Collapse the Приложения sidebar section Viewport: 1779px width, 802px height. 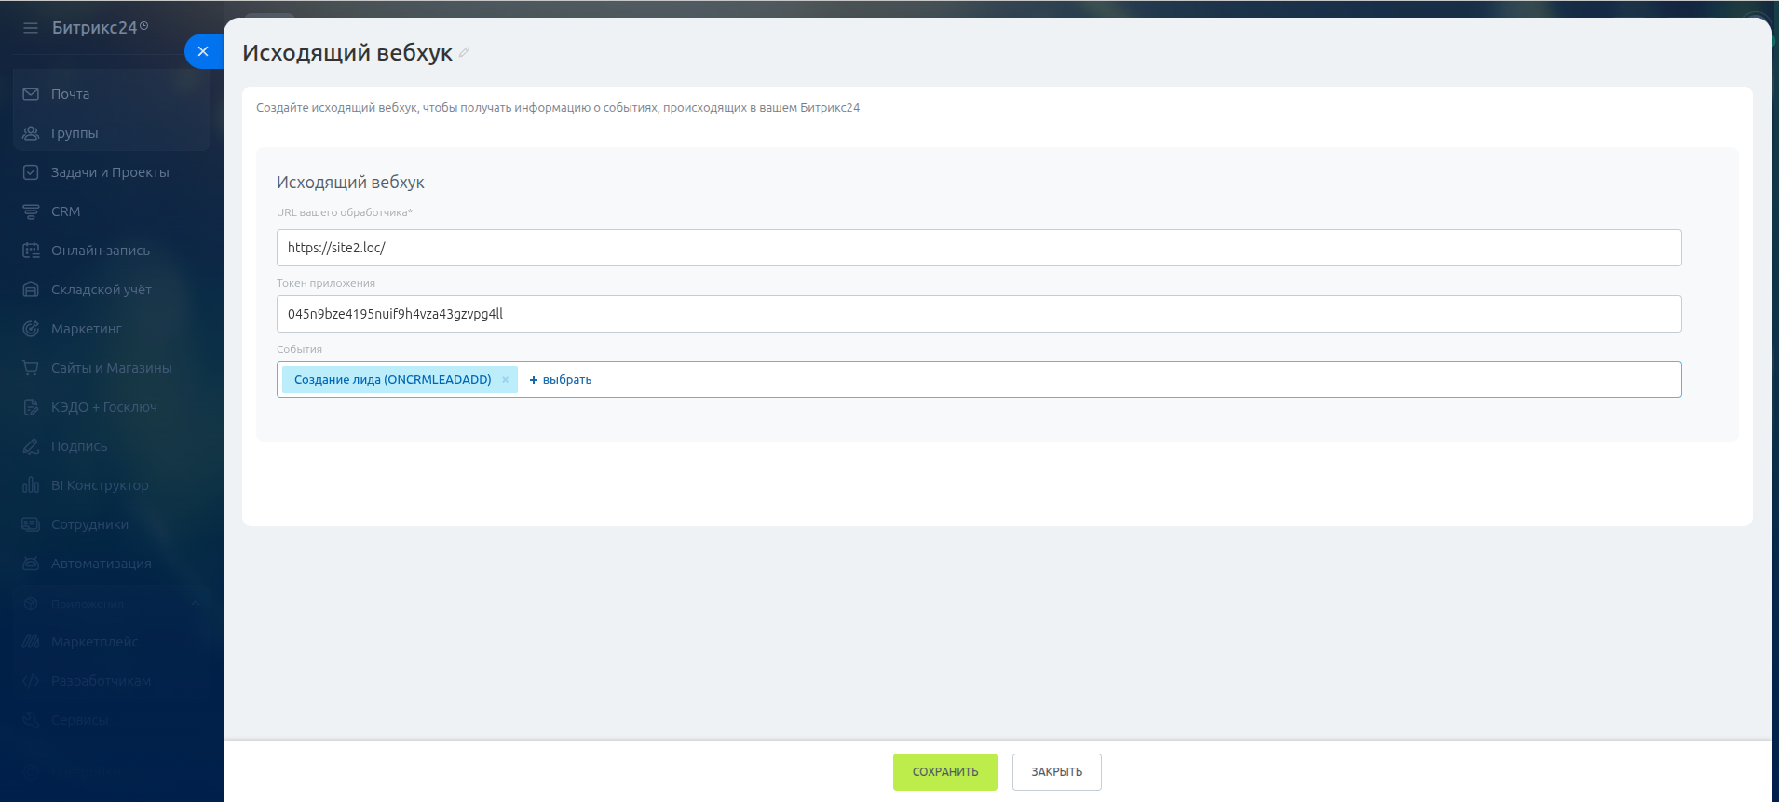click(x=195, y=604)
